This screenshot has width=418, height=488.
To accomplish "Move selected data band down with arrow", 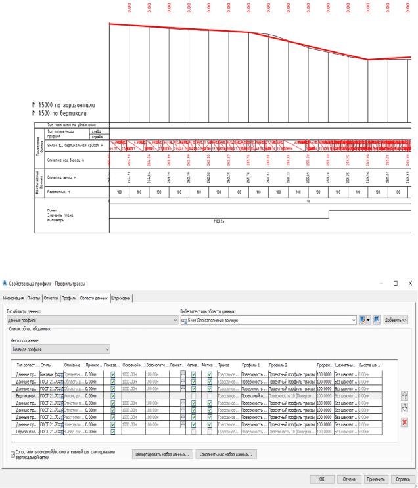I will [x=404, y=407].
